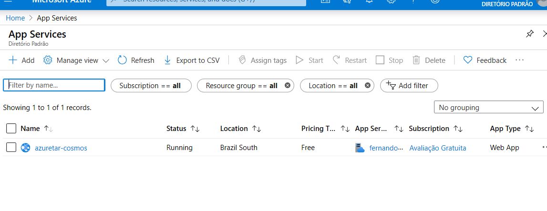Viewport: 547px width, 211px height.
Task: Sort by Name column arrows
Action: [x=48, y=129]
